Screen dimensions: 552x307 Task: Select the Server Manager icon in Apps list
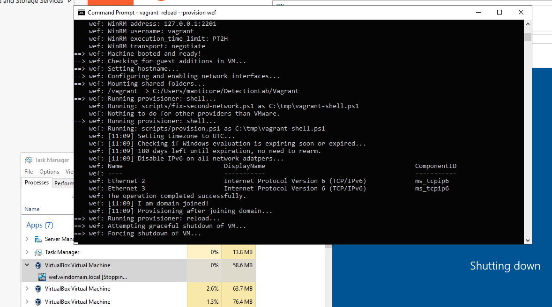tap(38, 239)
